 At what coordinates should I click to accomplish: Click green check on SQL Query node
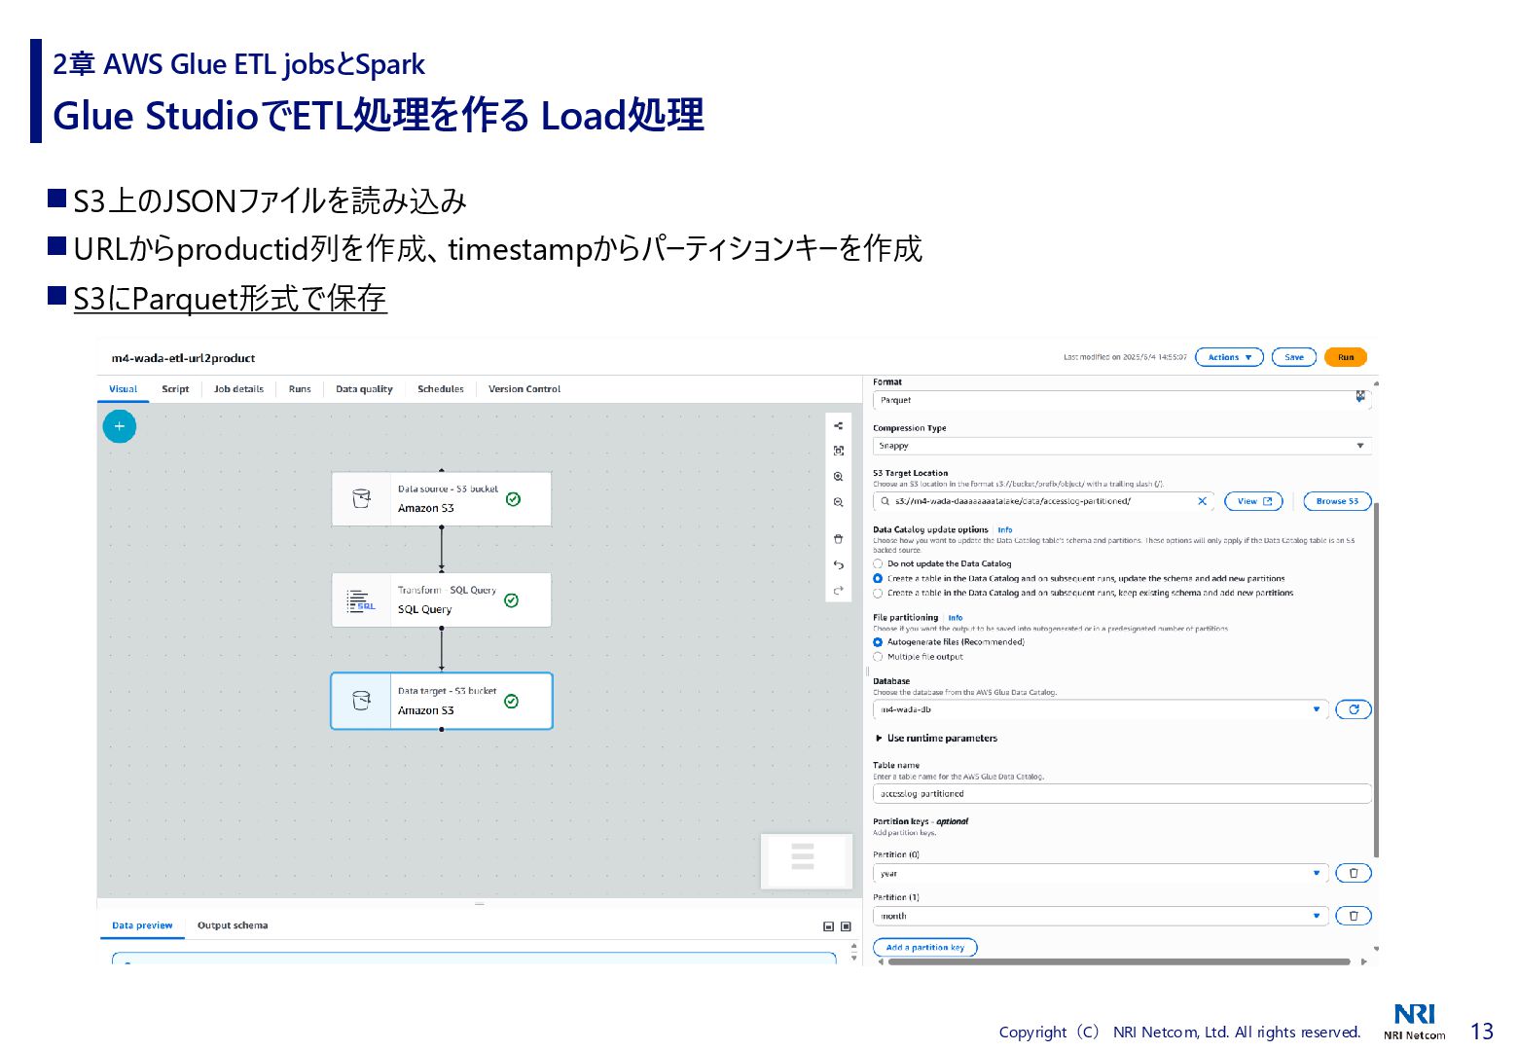(x=512, y=600)
